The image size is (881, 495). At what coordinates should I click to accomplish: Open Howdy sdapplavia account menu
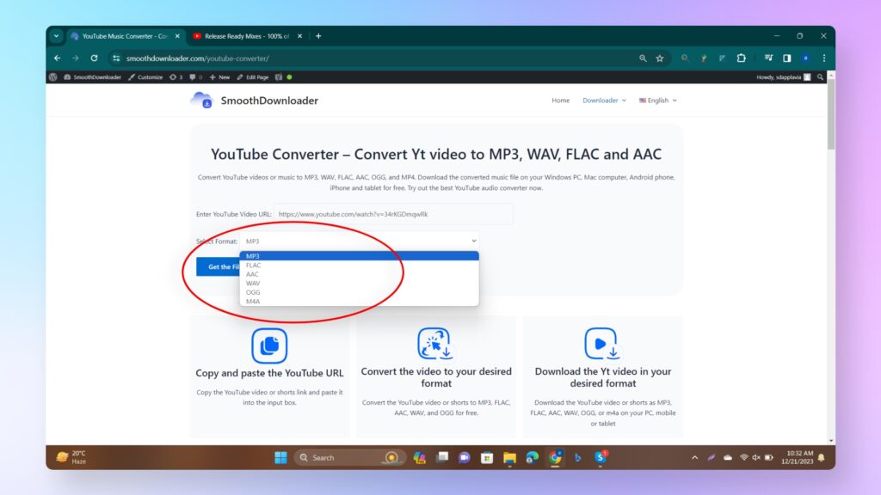(783, 77)
